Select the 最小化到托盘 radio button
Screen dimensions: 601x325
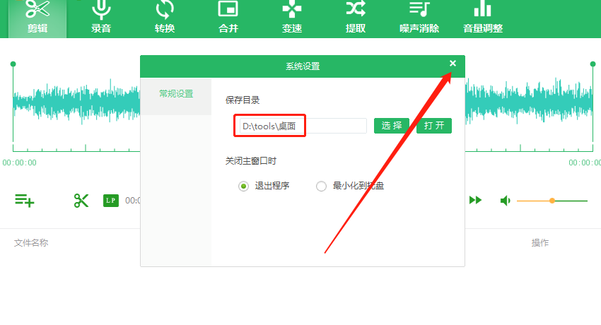[321, 186]
